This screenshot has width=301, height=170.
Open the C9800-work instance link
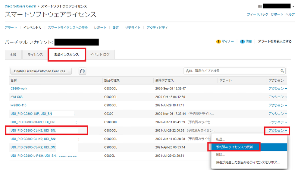click(x=19, y=89)
